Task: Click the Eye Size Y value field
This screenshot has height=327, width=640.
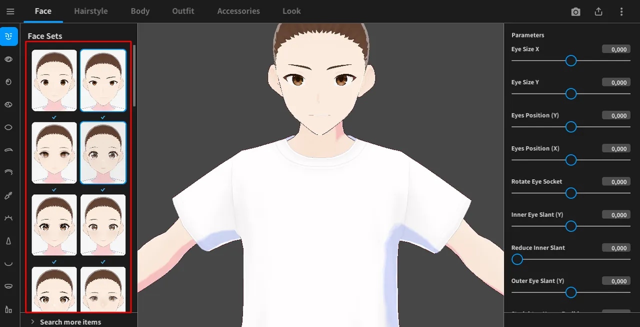Action: (616, 82)
